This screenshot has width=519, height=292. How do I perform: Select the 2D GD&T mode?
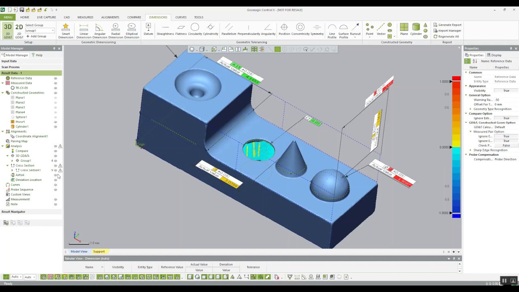[19, 31]
